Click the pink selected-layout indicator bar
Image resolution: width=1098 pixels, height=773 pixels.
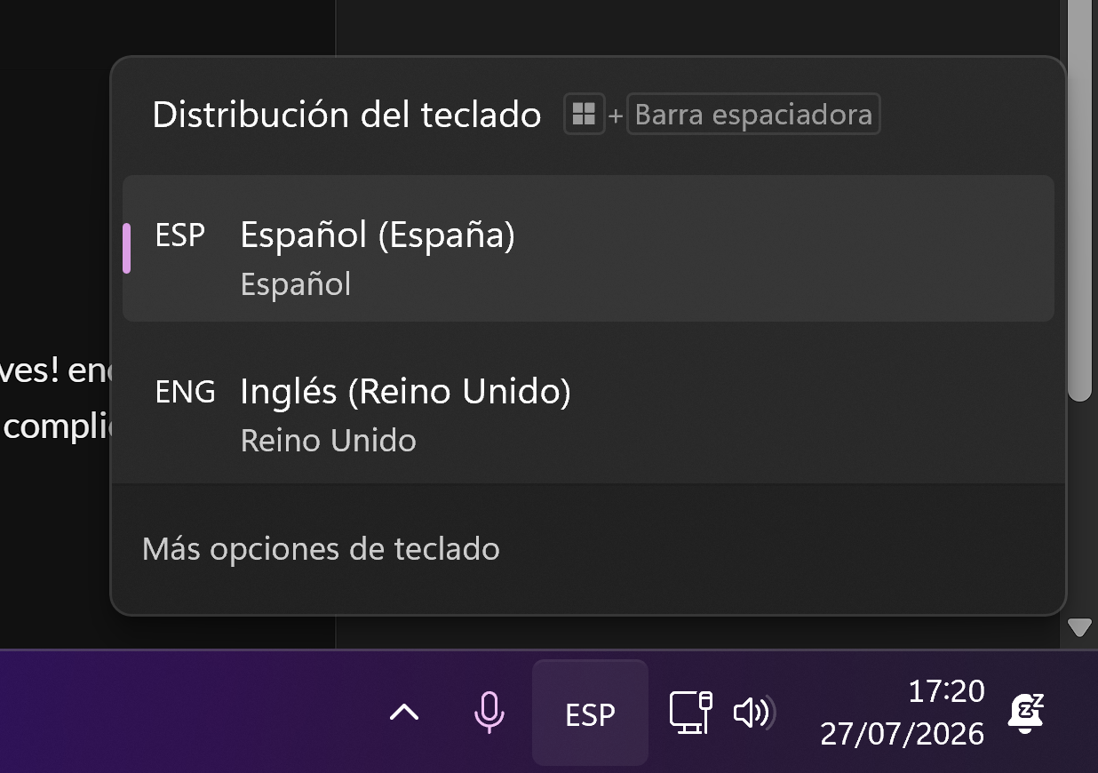coord(127,248)
